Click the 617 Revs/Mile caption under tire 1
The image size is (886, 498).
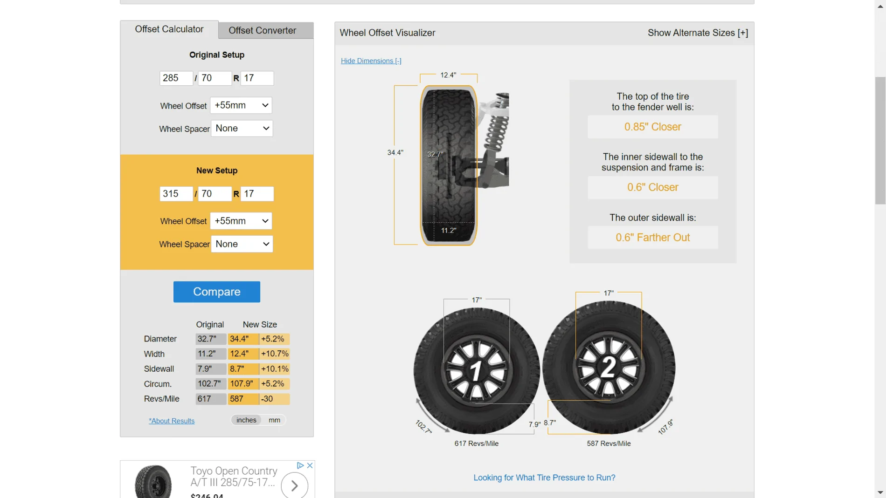click(476, 443)
